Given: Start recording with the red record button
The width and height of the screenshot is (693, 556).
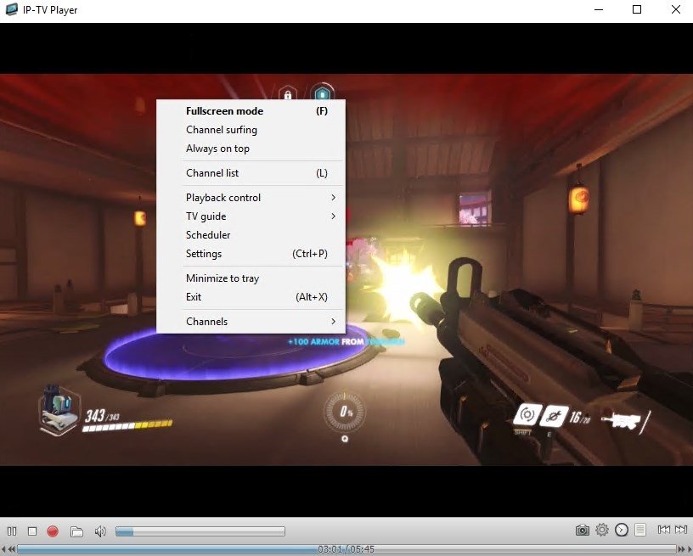Looking at the screenshot, I should click(52, 531).
